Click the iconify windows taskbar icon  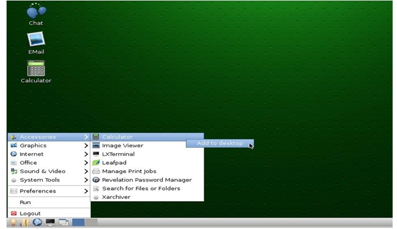[63, 222]
